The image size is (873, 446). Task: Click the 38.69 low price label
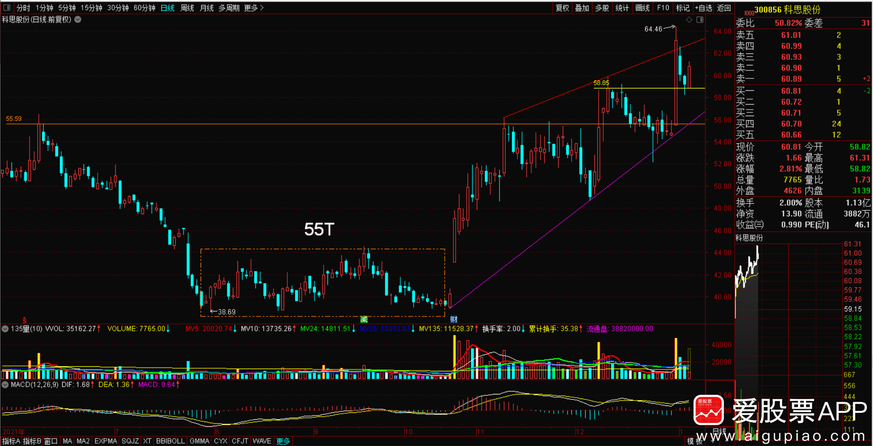[x=226, y=312]
